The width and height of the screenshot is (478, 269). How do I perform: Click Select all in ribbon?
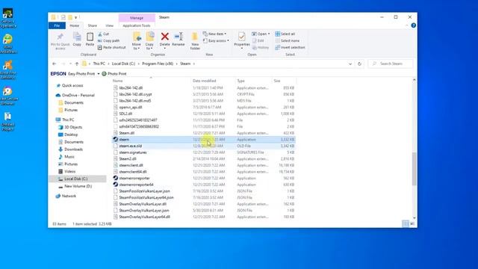(x=285, y=34)
